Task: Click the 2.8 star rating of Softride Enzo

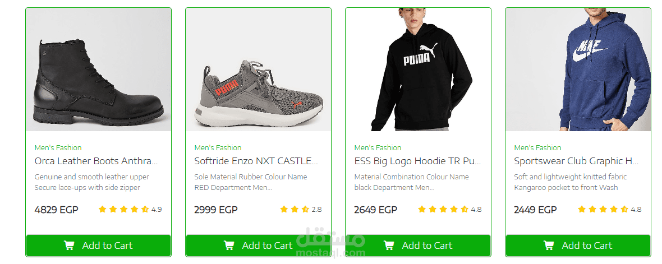Action: coord(295,210)
